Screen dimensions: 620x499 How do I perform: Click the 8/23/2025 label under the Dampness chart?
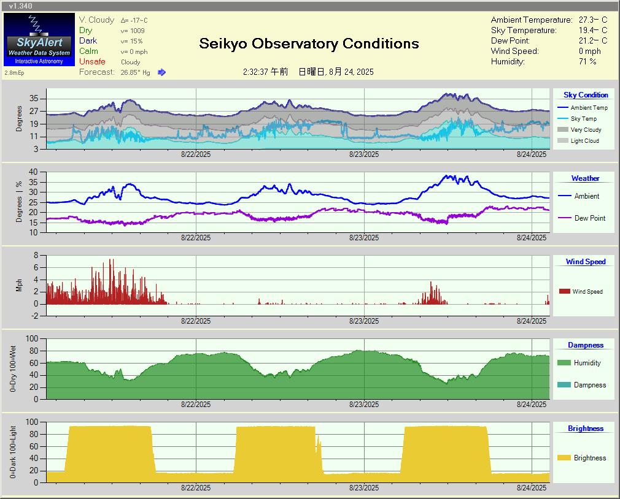pyautogui.click(x=364, y=404)
